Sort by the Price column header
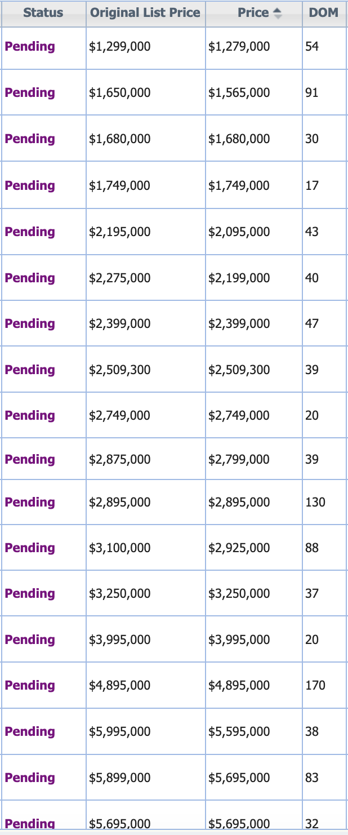 tap(253, 13)
